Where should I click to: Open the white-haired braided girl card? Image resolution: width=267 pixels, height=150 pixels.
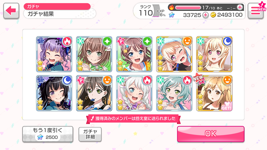pyautogui.click(x=134, y=93)
